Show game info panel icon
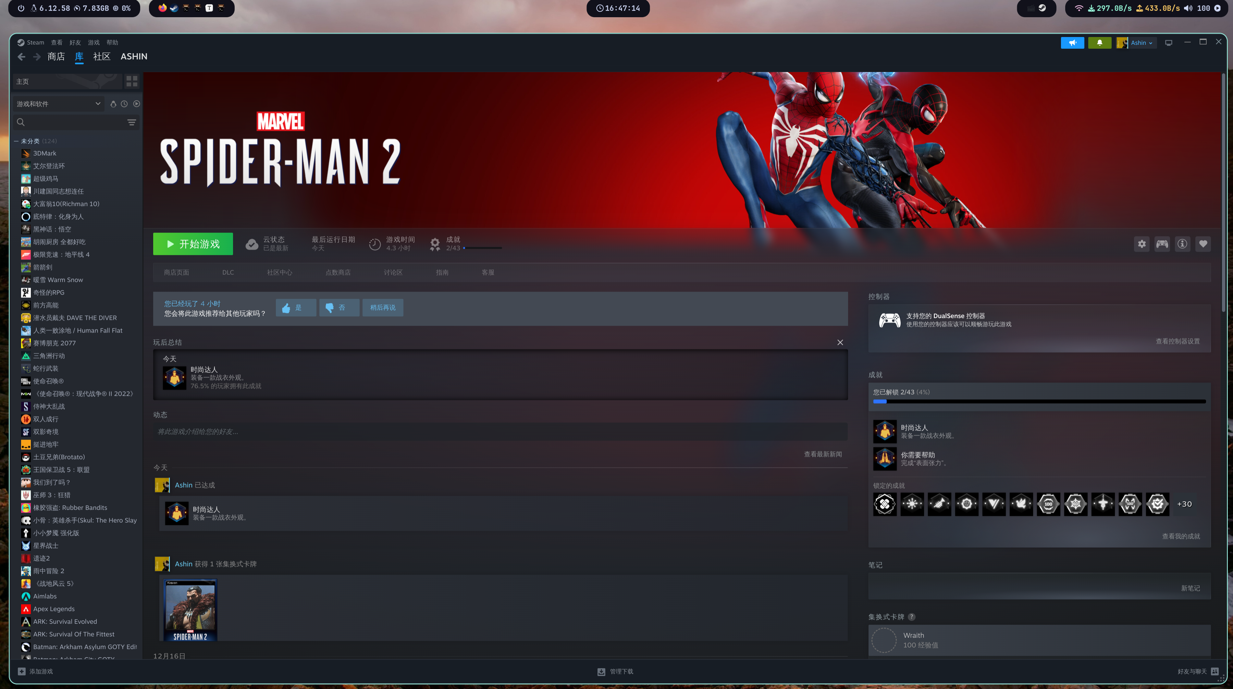1233x689 pixels. (x=1182, y=244)
